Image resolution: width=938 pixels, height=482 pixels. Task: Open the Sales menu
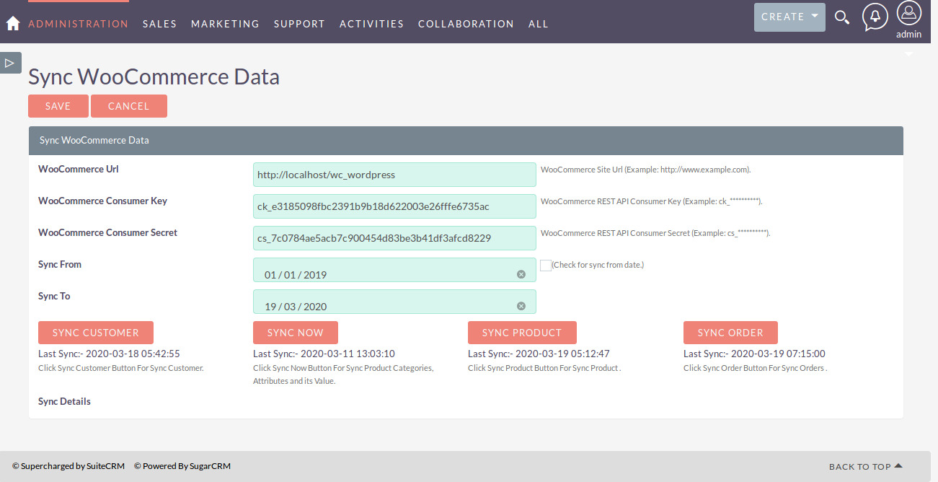click(x=159, y=24)
